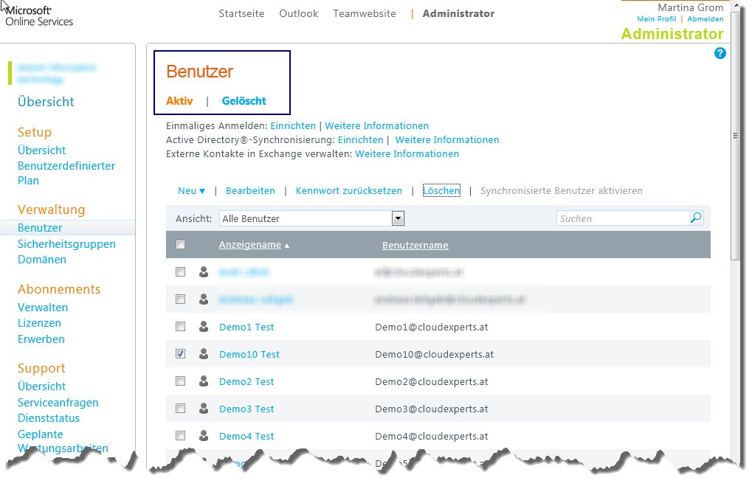
Task: Check the Demo1 Test checkbox
Action: tap(181, 327)
